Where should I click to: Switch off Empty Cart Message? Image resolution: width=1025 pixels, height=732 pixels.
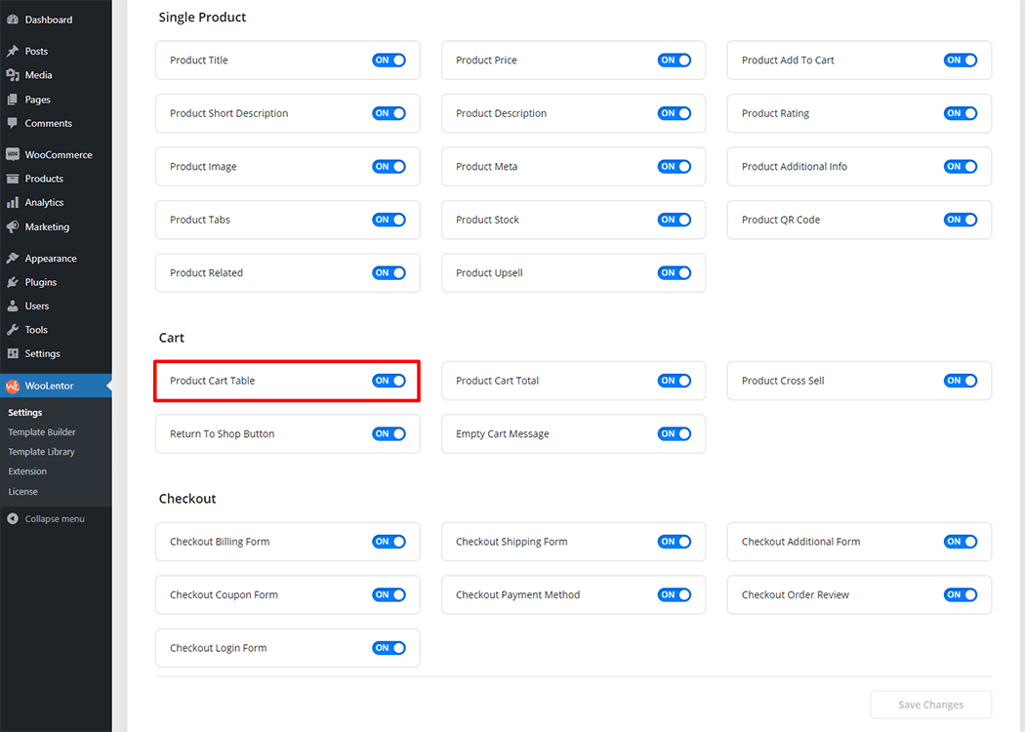(675, 433)
